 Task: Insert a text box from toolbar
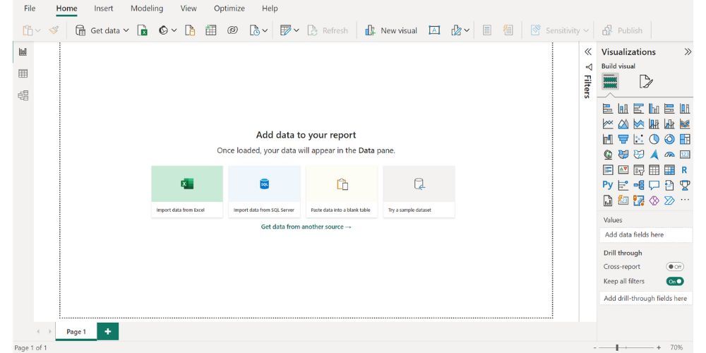click(x=434, y=31)
